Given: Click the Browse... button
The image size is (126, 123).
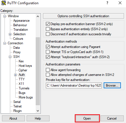Looking at the screenshot, I should click(112, 85).
